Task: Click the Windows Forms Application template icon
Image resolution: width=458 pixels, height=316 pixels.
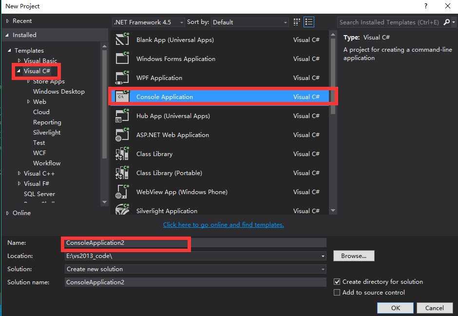Action: pos(122,58)
